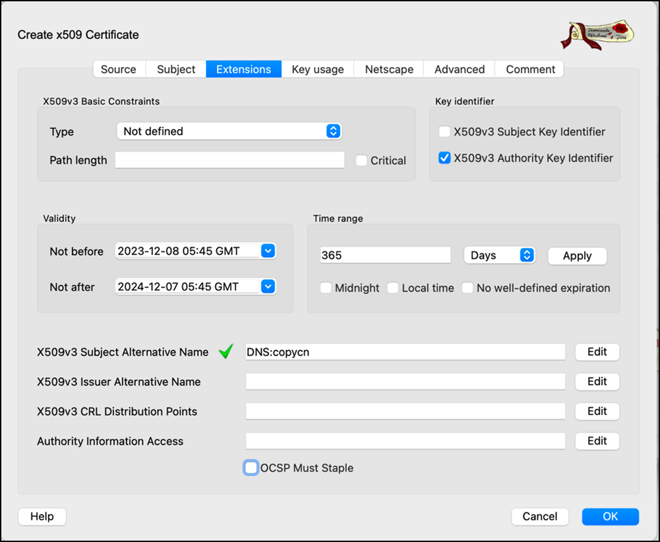The height and width of the screenshot is (542, 660).
Task: Edit the X509v3 CRL Distribution Points
Action: tap(597, 411)
